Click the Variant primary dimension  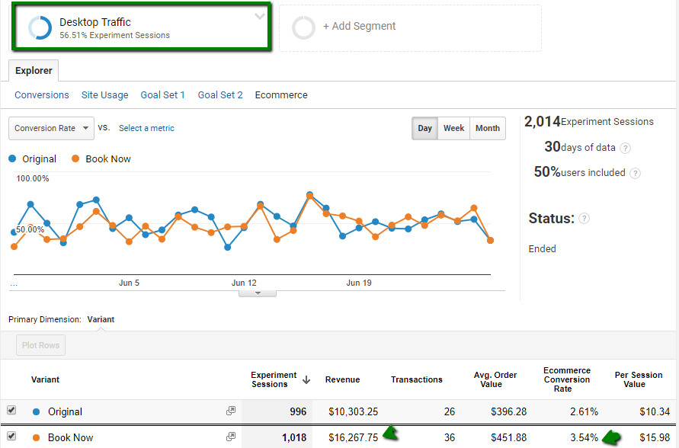point(101,319)
